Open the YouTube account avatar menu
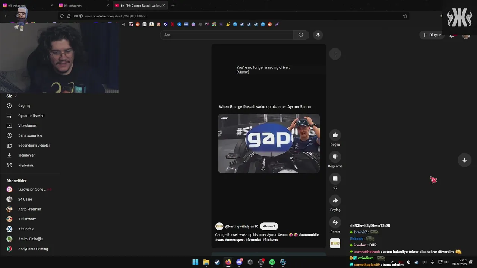 point(466,35)
